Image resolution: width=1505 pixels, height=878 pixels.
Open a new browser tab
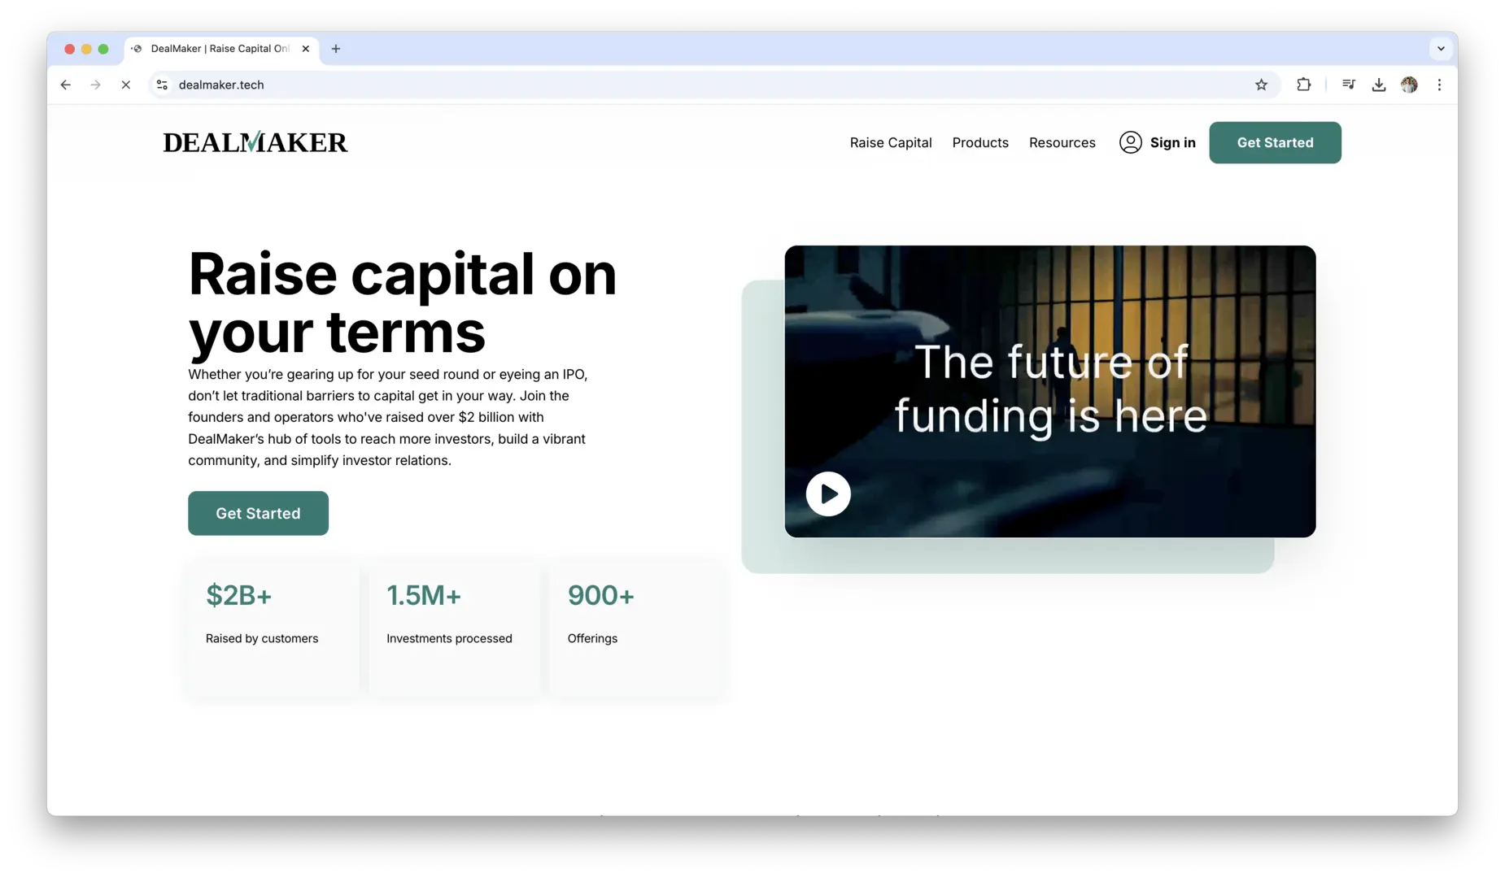pos(336,49)
